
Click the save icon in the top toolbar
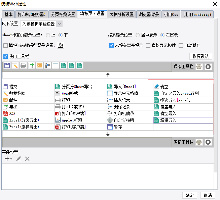[x=7, y=65]
